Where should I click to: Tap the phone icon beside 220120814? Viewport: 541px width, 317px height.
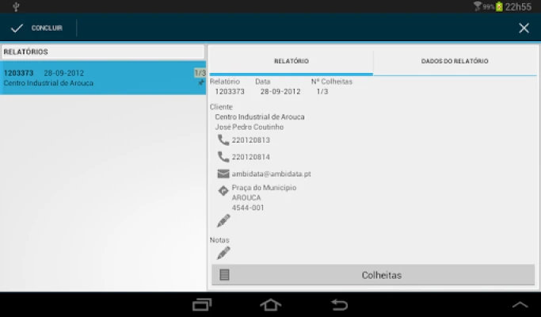[x=223, y=157]
